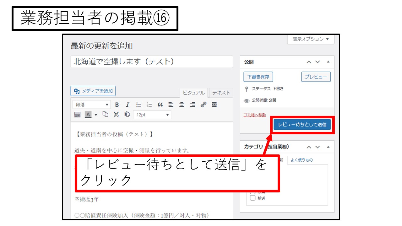The width and height of the screenshot is (402, 226).
Task: Click the Bold formatting icon
Action: click(x=117, y=105)
